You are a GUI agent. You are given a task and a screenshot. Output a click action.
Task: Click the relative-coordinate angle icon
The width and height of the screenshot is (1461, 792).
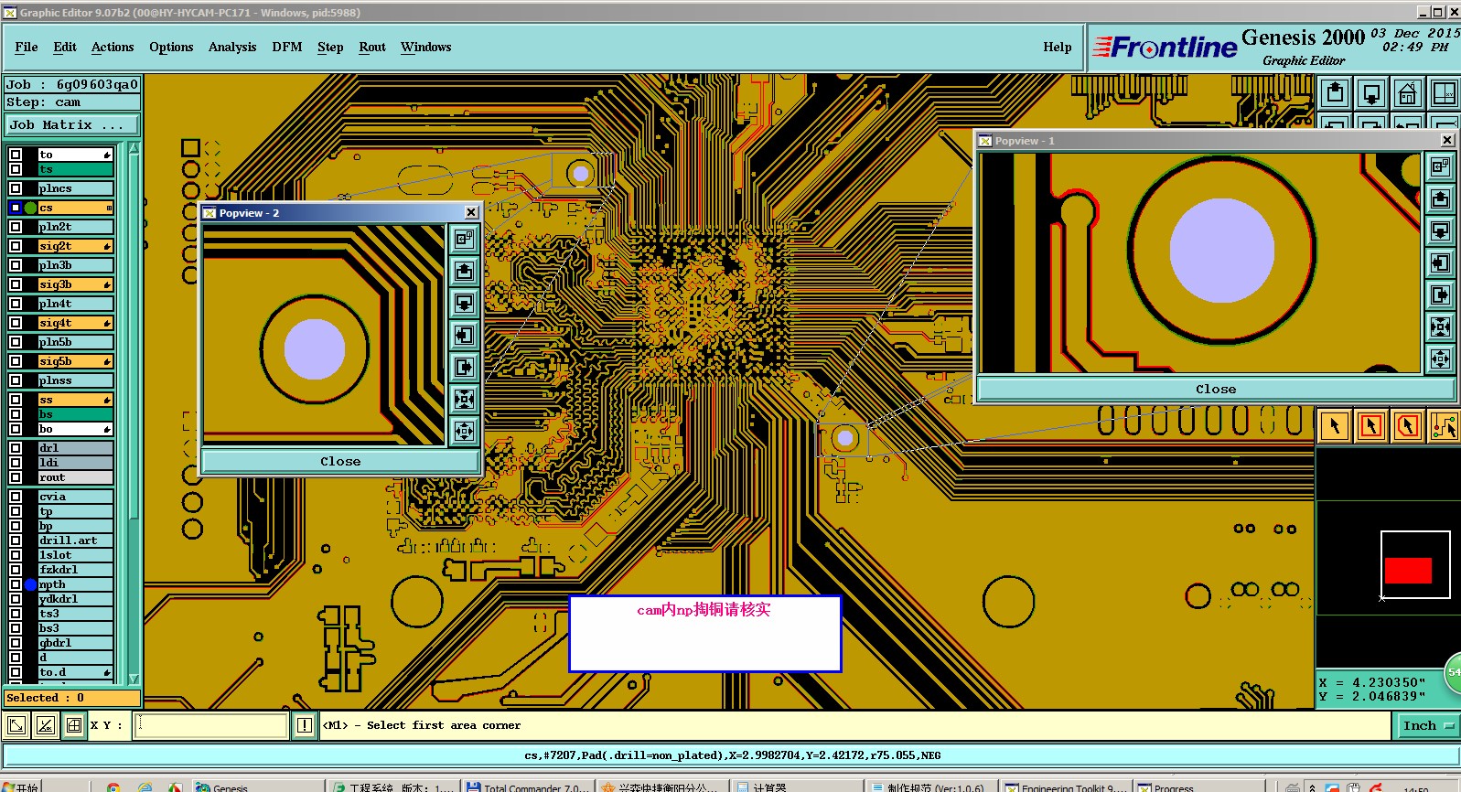[45, 725]
